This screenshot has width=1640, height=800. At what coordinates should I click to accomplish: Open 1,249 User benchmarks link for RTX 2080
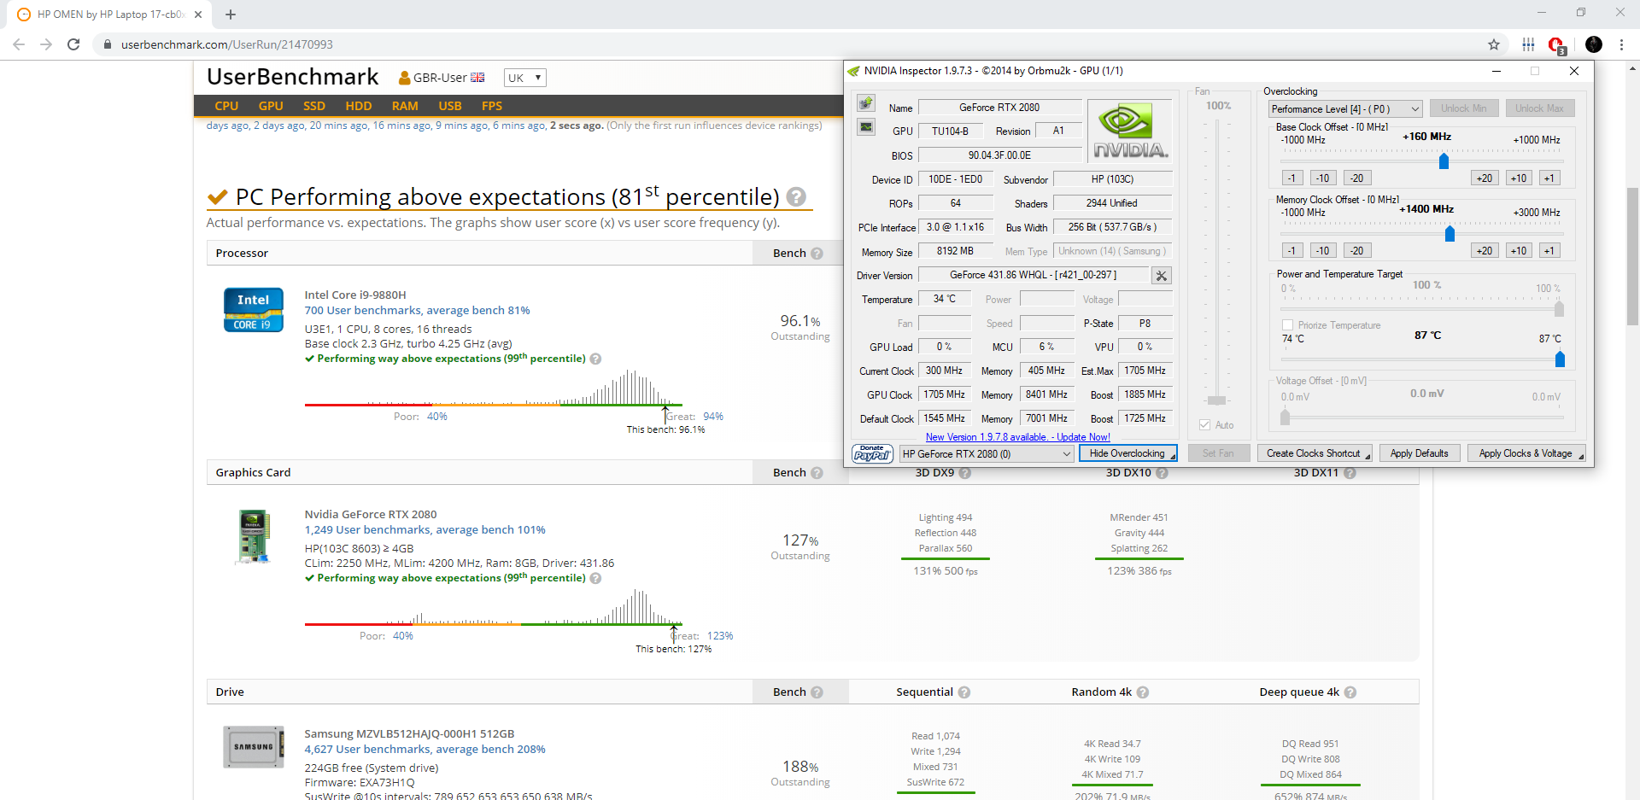pyautogui.click(x=425, y=530)
